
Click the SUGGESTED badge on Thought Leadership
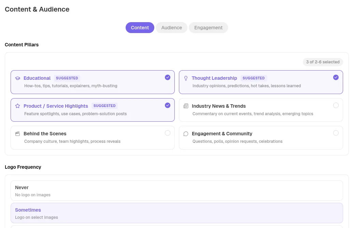[254, 78]
